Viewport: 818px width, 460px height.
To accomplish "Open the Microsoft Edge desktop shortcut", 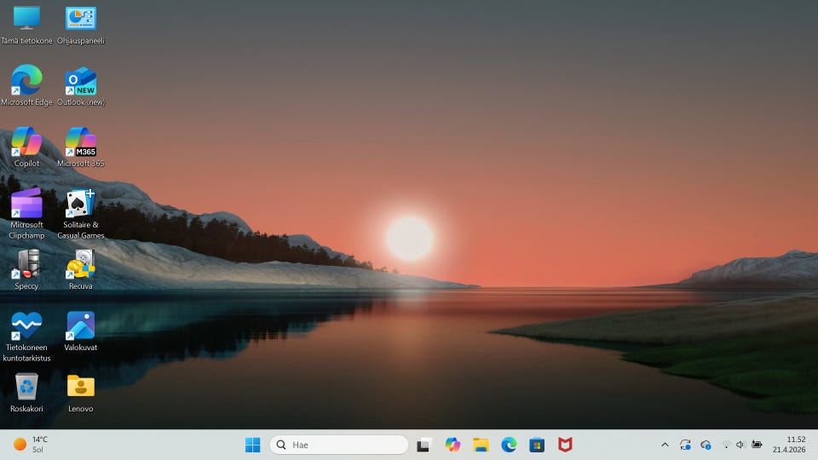I will tap(26, 81).
